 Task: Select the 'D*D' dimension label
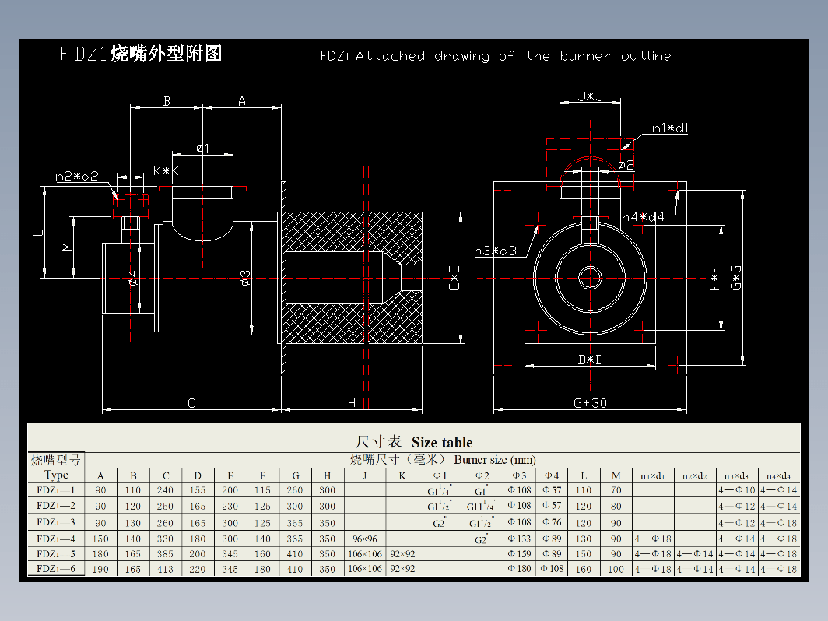pyautogui.click(x=590, y=360)
